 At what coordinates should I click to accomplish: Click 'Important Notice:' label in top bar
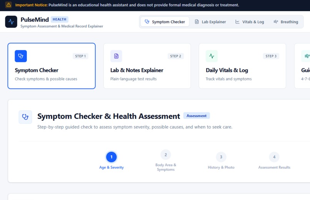tap(31, 5)
